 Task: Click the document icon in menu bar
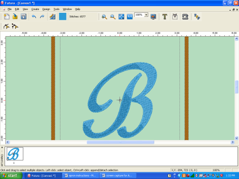click(x=4, y=9)
